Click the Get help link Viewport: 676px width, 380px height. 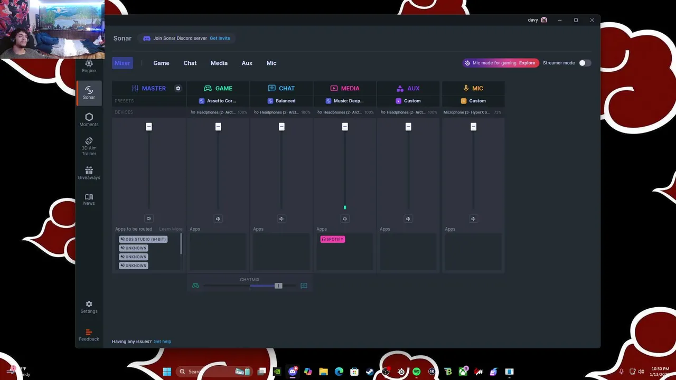(162, 341)
